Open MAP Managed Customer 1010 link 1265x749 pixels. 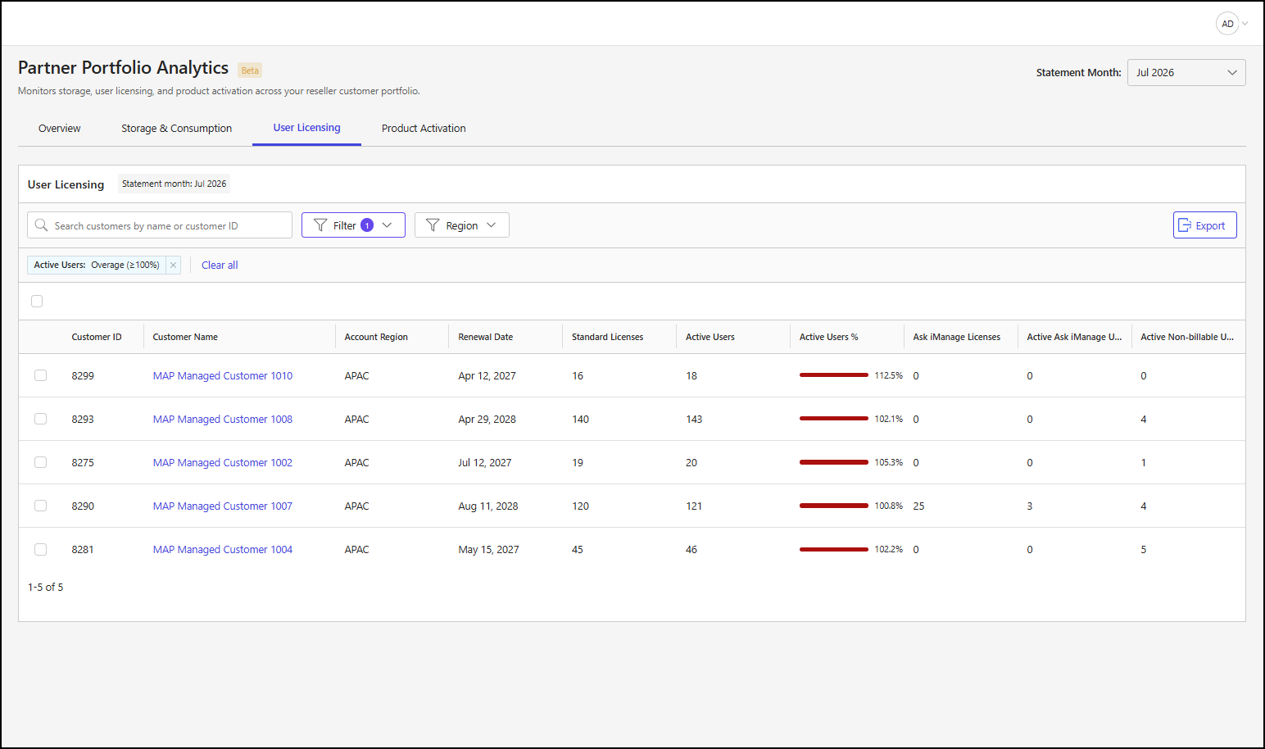pyautogui.click(x=223, y=375)
